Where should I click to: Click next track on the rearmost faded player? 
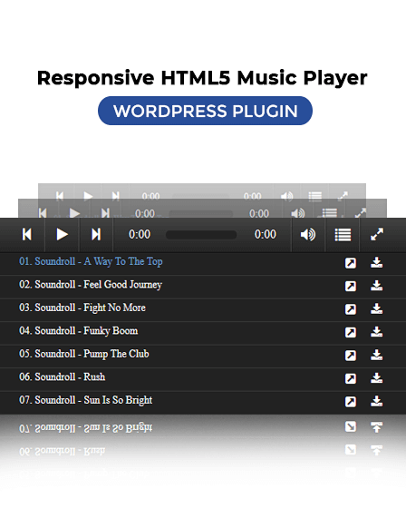(115, 196)
